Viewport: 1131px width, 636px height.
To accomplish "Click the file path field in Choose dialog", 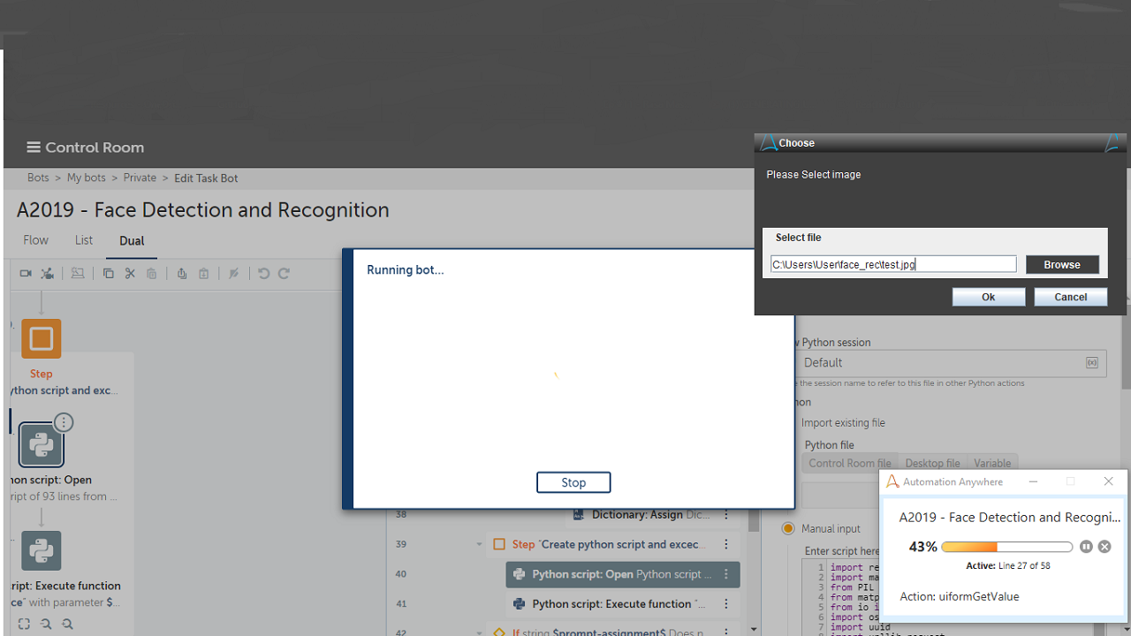I will click(x=893, y=264).
